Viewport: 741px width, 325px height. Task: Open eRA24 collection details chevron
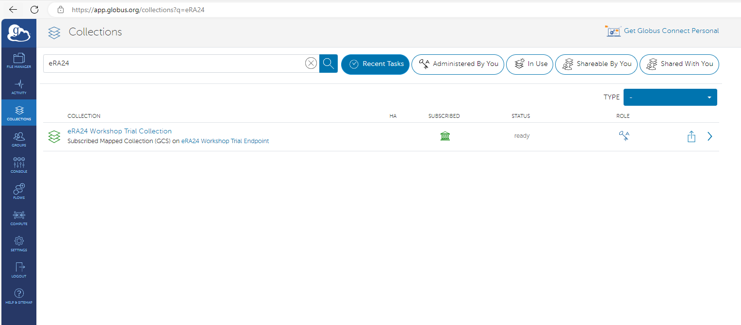click(x=710, y=137)
